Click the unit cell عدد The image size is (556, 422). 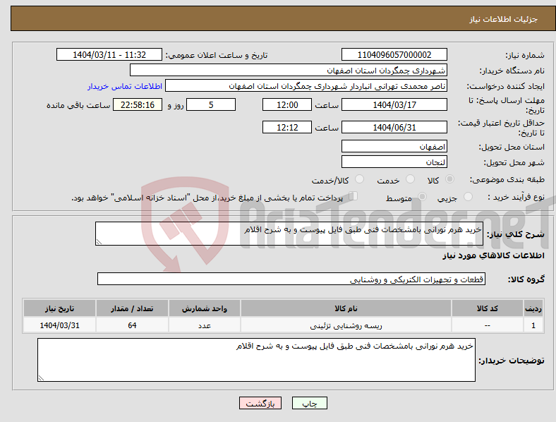coord(205,325)
